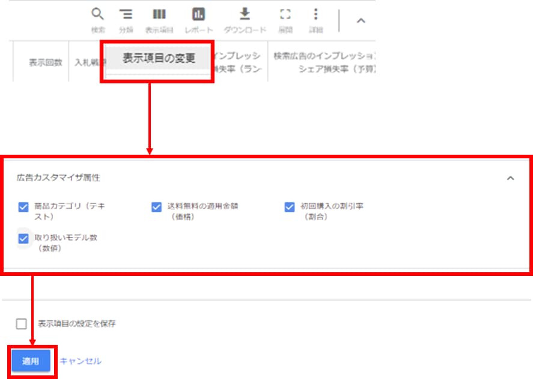533x379 pixels.
Task: Uncheck the 商品カテゴリ(テキスト) checkbox
Action: point(23,207)
